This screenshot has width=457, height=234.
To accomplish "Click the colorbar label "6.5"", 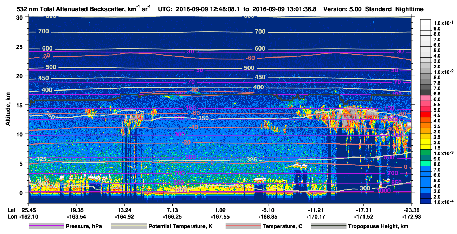I will pyautogui.click(x=437, y=93).
